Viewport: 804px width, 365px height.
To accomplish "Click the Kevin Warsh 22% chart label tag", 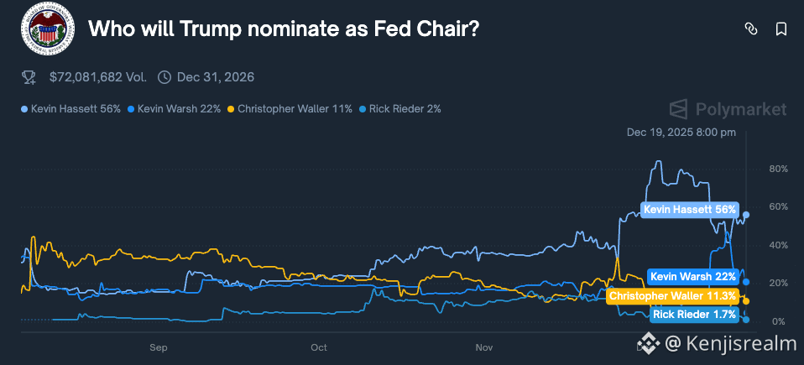I will 693,276.
